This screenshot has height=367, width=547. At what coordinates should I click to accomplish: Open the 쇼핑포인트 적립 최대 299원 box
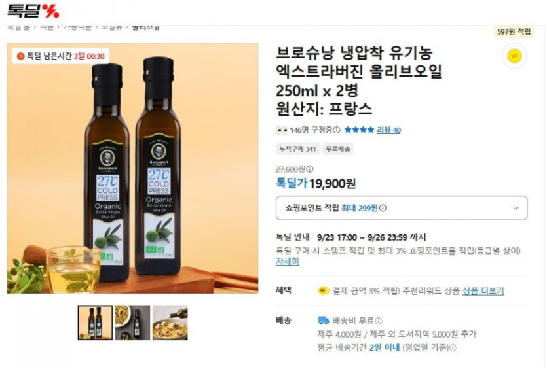tap(402, 208)
